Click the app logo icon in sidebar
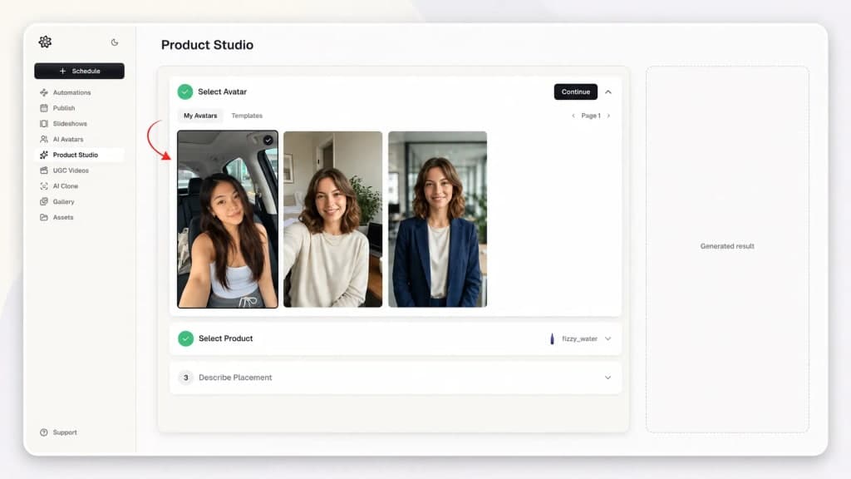851x479 pixels. tap(45, 42)
